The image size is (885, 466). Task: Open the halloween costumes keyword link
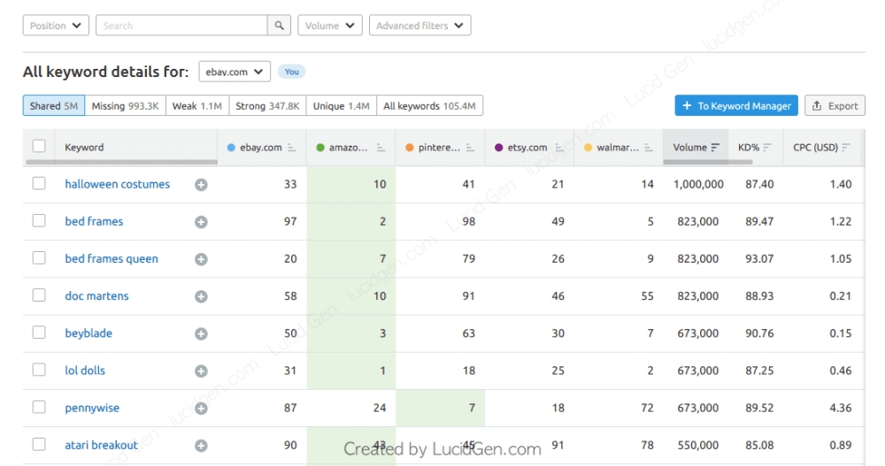tap(117, 184)
